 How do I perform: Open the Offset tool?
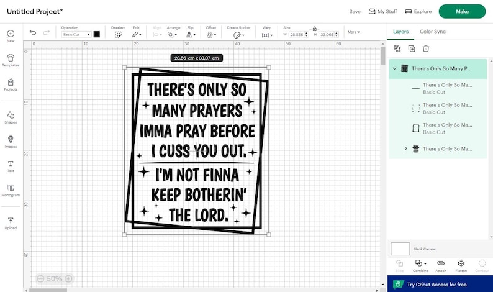pyautogui.click(x=211, y=35)
